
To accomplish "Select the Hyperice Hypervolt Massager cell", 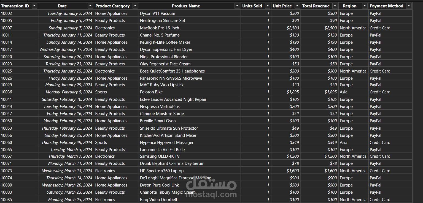I will [190, 142].
